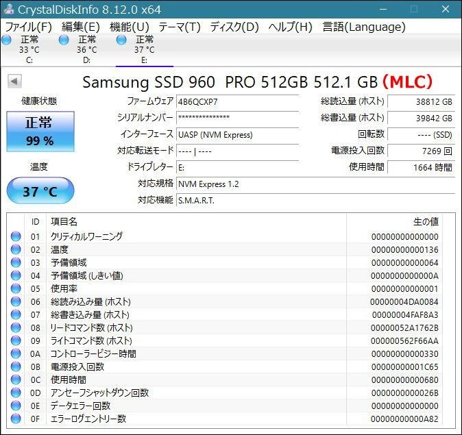Click the interface field UASP (NVM Express)
Screen dimensions: 462x435
pyautogui.click(x=237, y=134)
